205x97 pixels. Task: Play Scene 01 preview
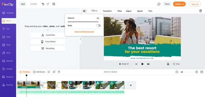(124, 64)
